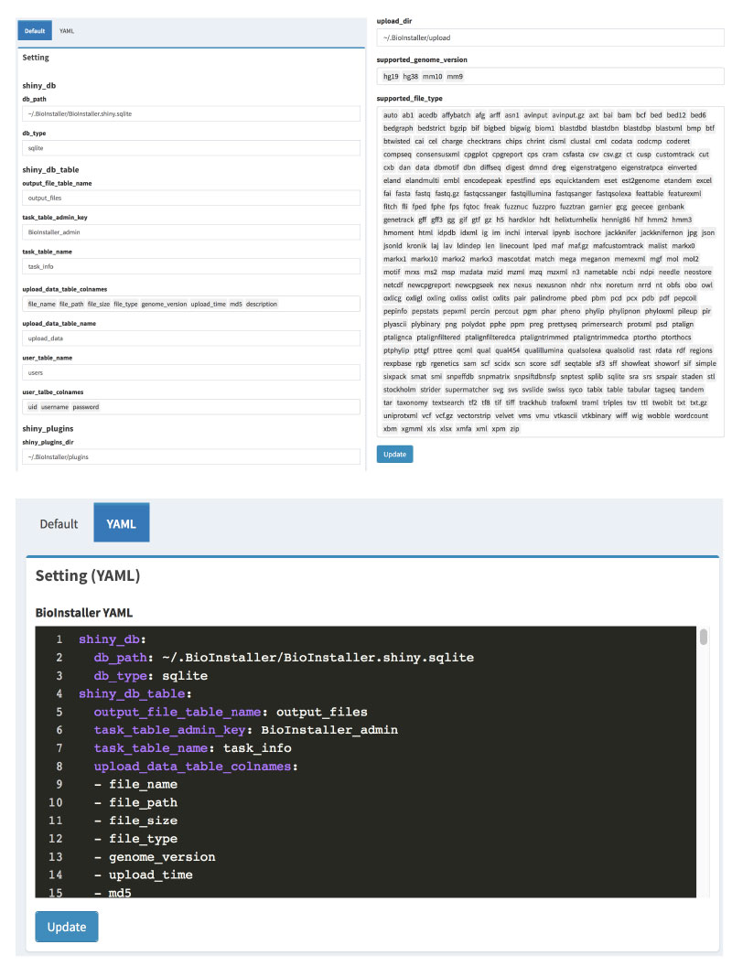
Task: Select the json file type tag
Action: [x=708, y=233]
